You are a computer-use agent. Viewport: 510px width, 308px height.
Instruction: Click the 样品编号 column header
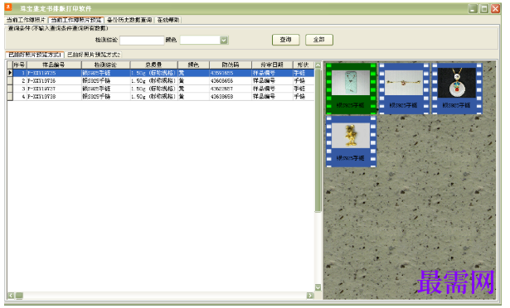[54, 65]
